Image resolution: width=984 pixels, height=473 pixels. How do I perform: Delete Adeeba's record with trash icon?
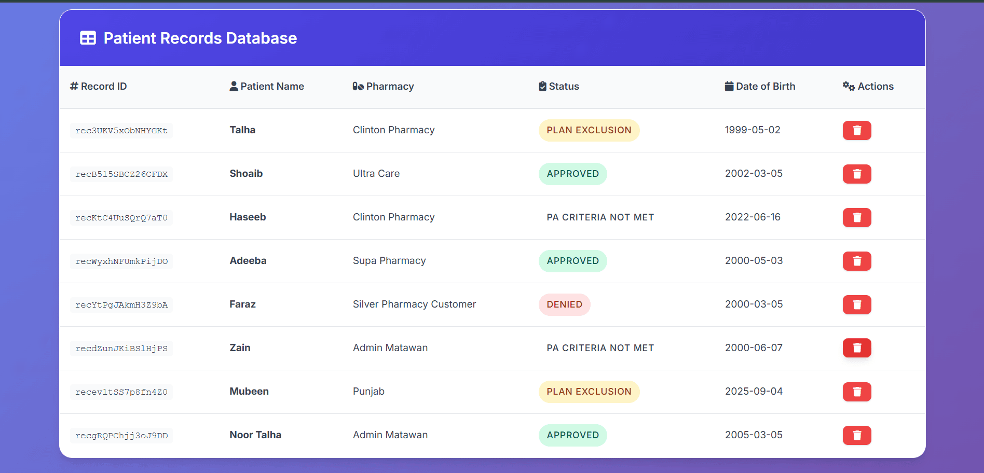click(857, 261)
